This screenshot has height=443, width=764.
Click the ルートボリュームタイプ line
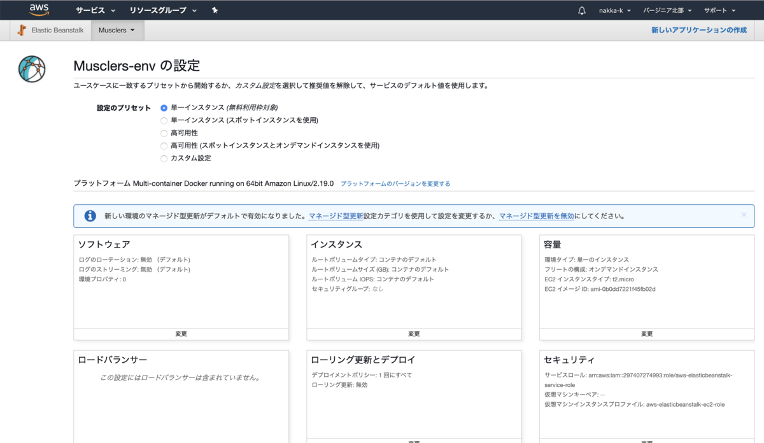[x=374, y=260]
